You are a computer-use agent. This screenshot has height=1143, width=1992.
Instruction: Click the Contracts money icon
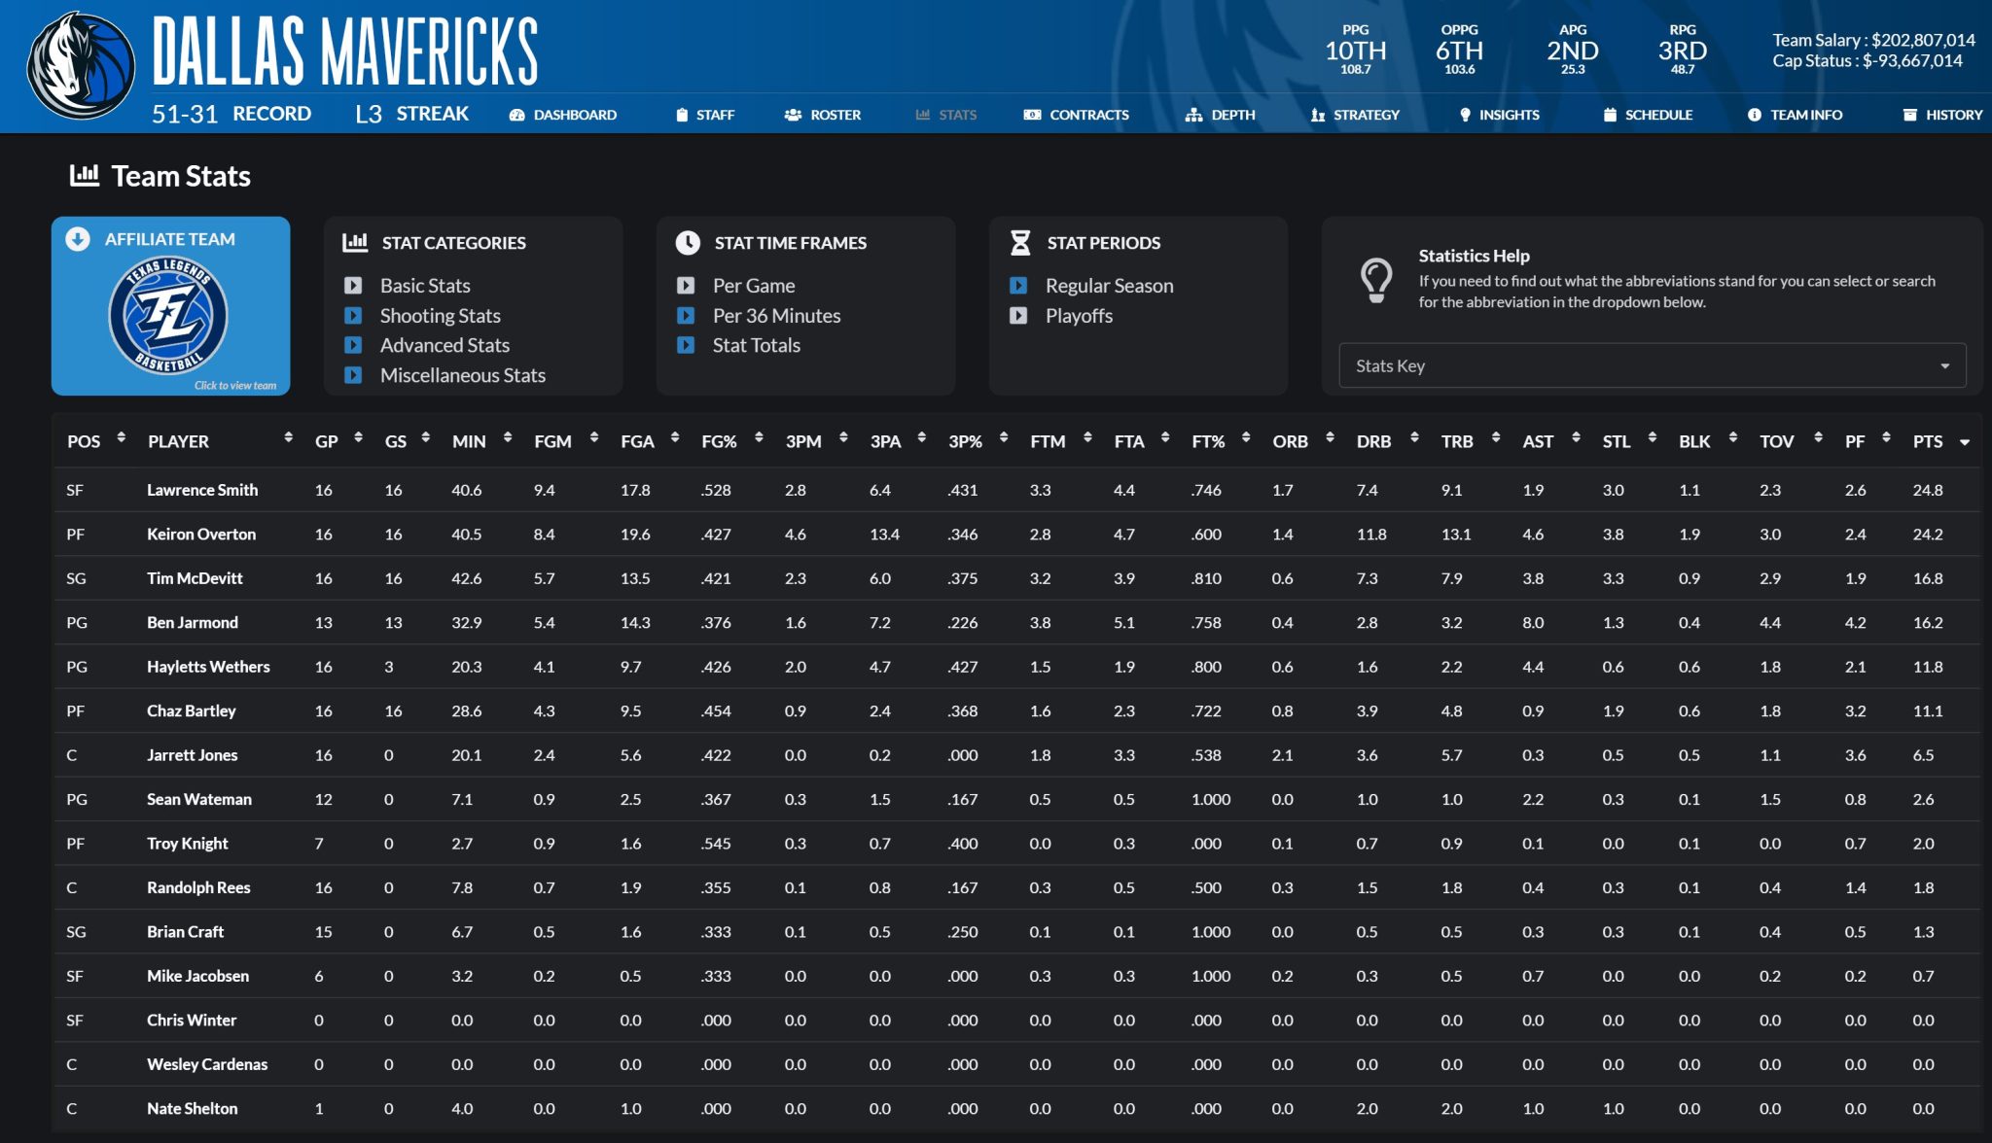1032,115
